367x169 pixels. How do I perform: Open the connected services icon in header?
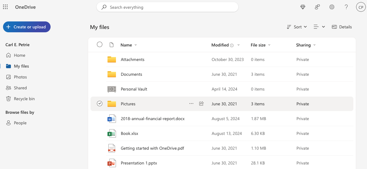[x=317, y=7]
